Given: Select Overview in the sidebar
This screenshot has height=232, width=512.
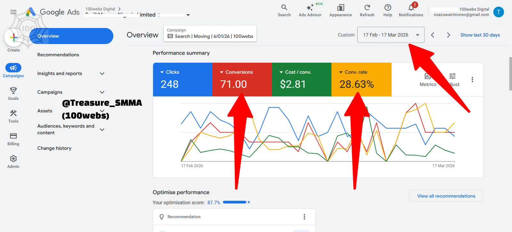Looking at the screenshot, I should (71, 36).
